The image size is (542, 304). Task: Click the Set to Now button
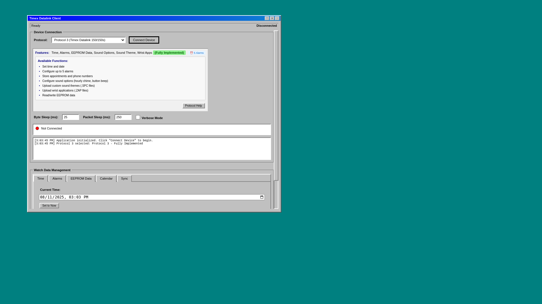click(x=49, y=206)
